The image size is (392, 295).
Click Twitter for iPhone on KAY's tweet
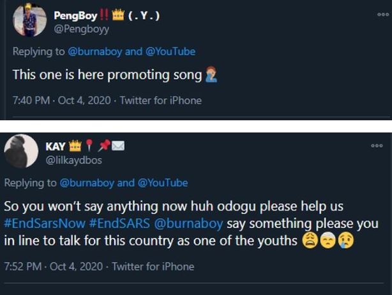tap(153, 266)
